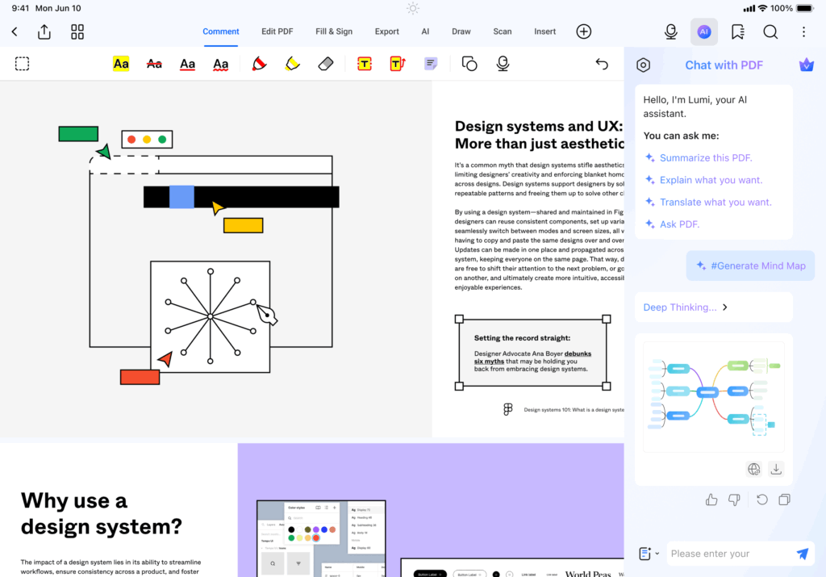This screenshot has width=826, height=577.
Task: Select the text callout tool
Action: [x=398, y=64]
